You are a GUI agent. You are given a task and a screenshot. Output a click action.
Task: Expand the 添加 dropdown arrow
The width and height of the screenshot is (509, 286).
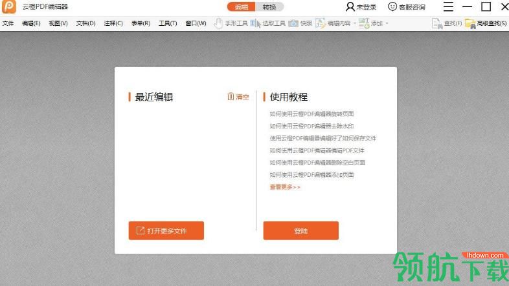(387, 23)
